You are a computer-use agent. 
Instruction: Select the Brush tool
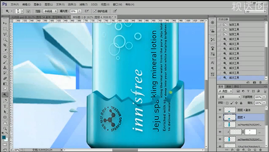coord(5,62)
